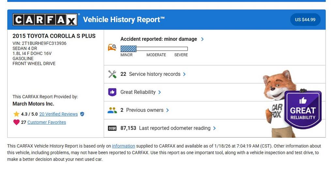Image resolution: width=334 pixels, height=169 pixels.
Task: Click the blue verified checkmark badge
Action: 82,114
